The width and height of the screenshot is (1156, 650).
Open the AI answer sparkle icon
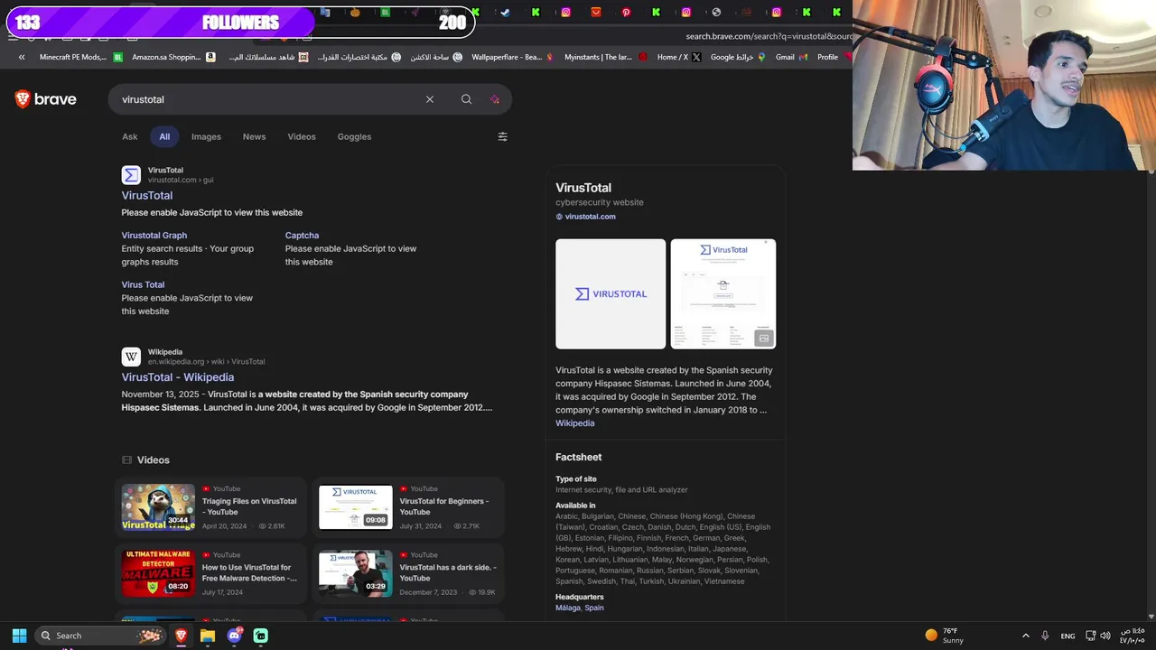[495, 99]
